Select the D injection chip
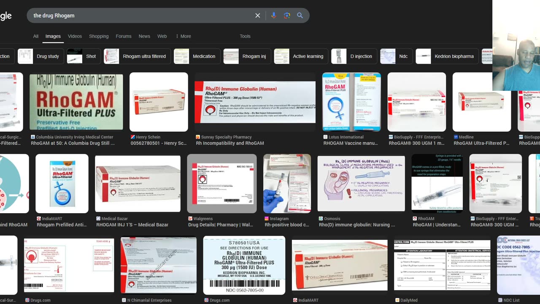Image resolution: width=540 pixels, height=304 pixels. pyautogui.click(x=354, y=56)
